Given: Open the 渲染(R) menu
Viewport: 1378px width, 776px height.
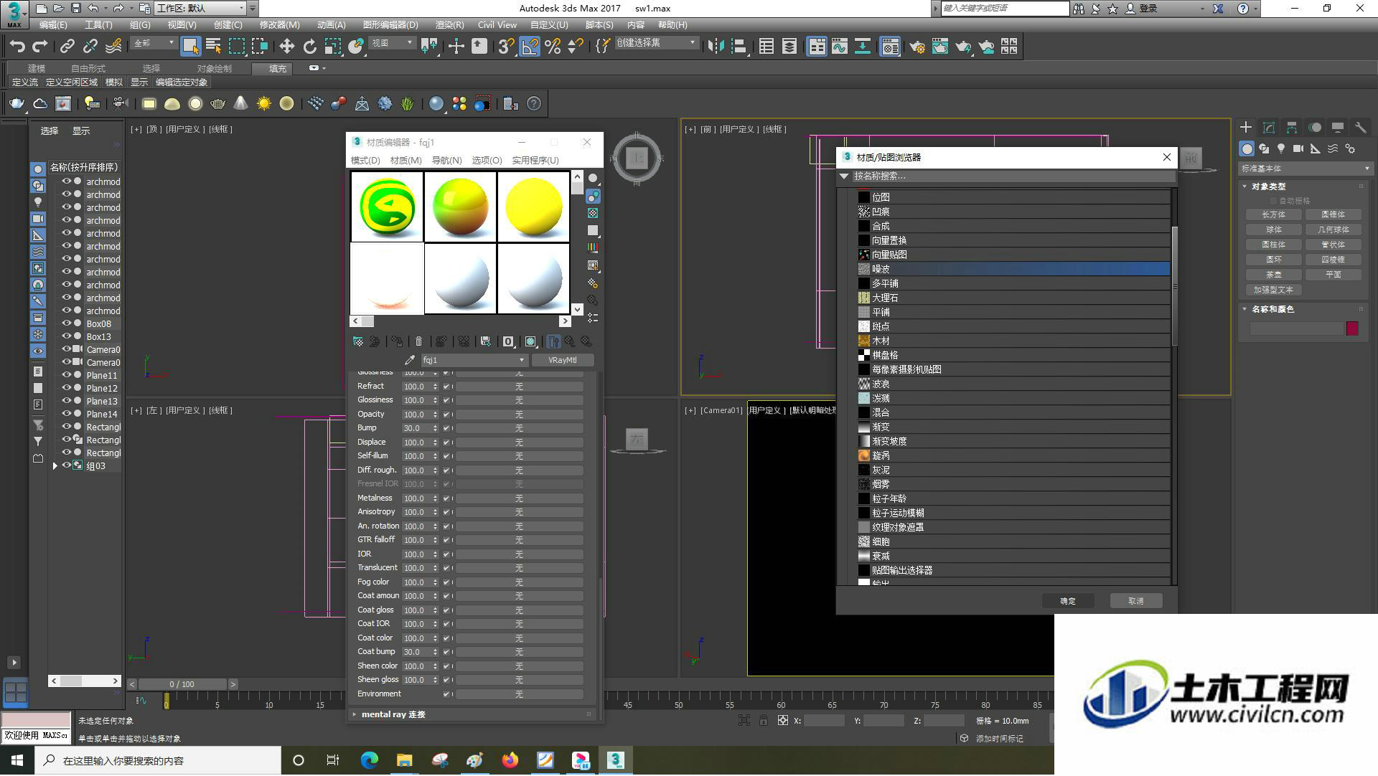Looking at the screenshot, I should click(x=449, y=24).
